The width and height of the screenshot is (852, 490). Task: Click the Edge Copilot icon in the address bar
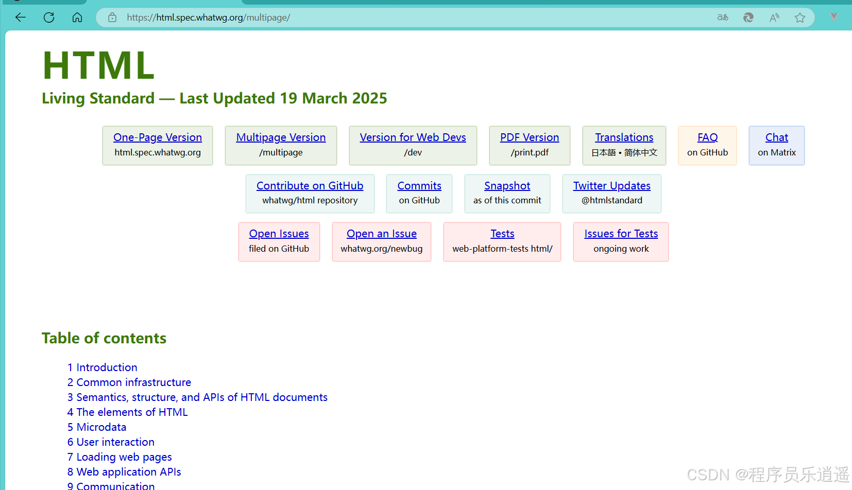[748, 17]
